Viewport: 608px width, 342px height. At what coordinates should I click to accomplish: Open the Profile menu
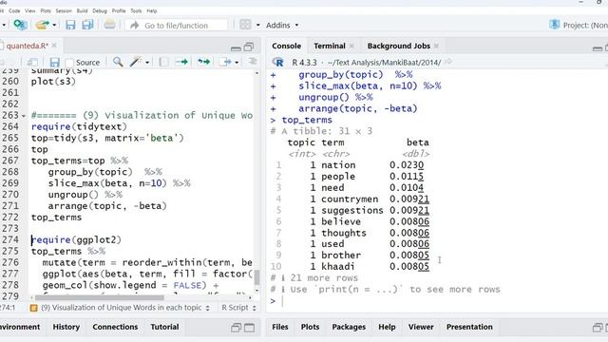119,10
